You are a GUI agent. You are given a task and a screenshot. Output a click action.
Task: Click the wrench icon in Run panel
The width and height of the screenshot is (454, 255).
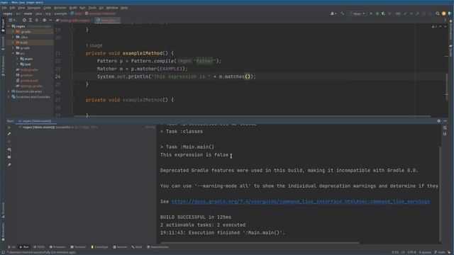(9, 134)
